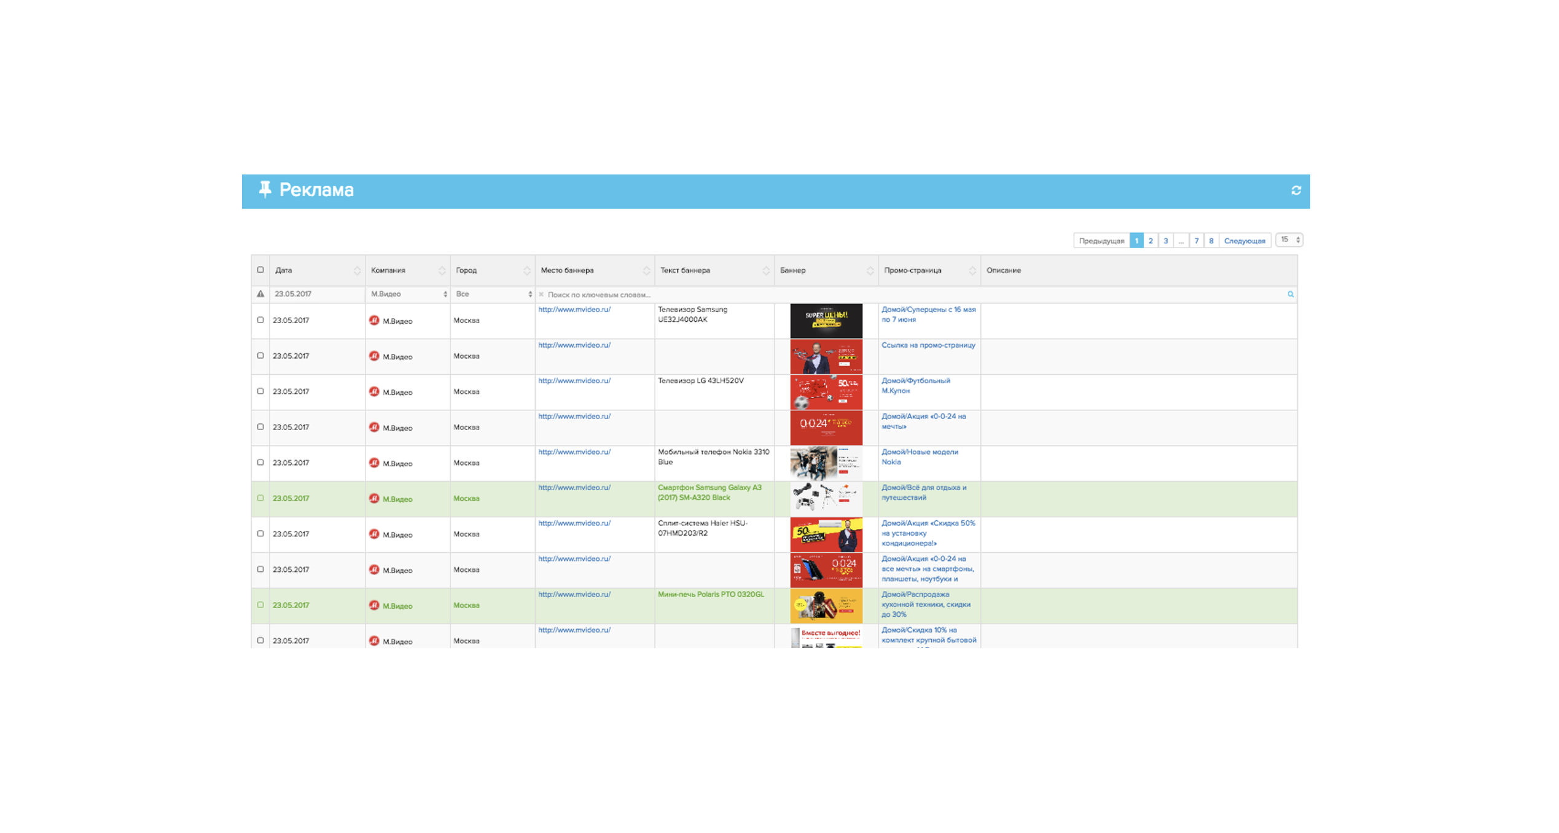Sort by Дата column arrows

tap(357, 271)
